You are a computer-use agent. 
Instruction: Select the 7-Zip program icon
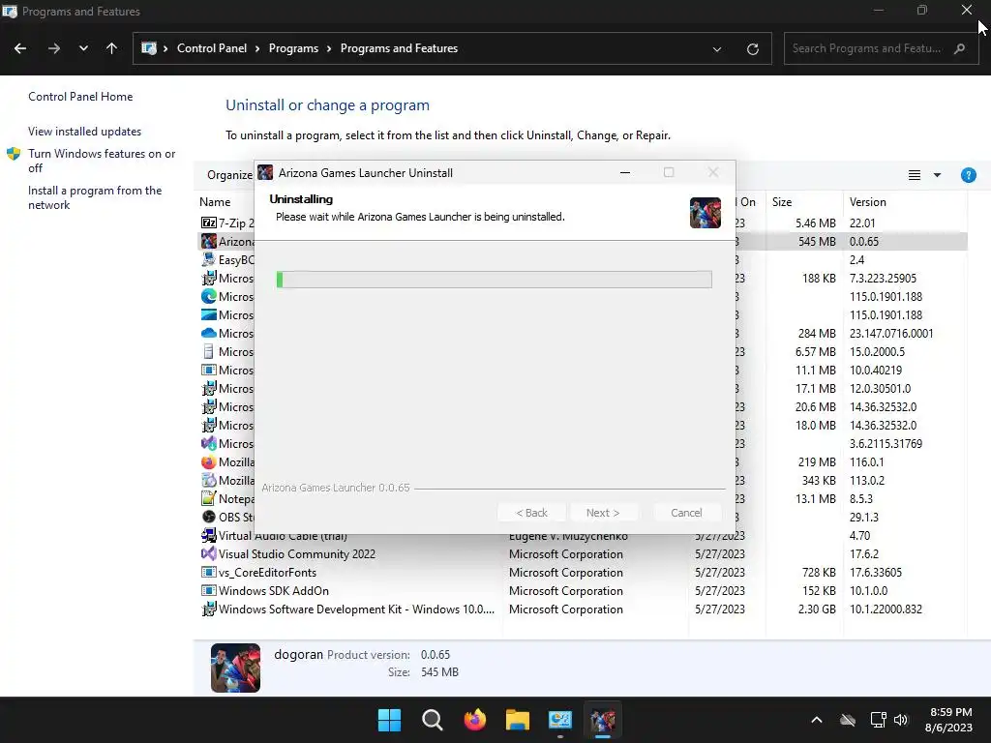pos(209,223)
